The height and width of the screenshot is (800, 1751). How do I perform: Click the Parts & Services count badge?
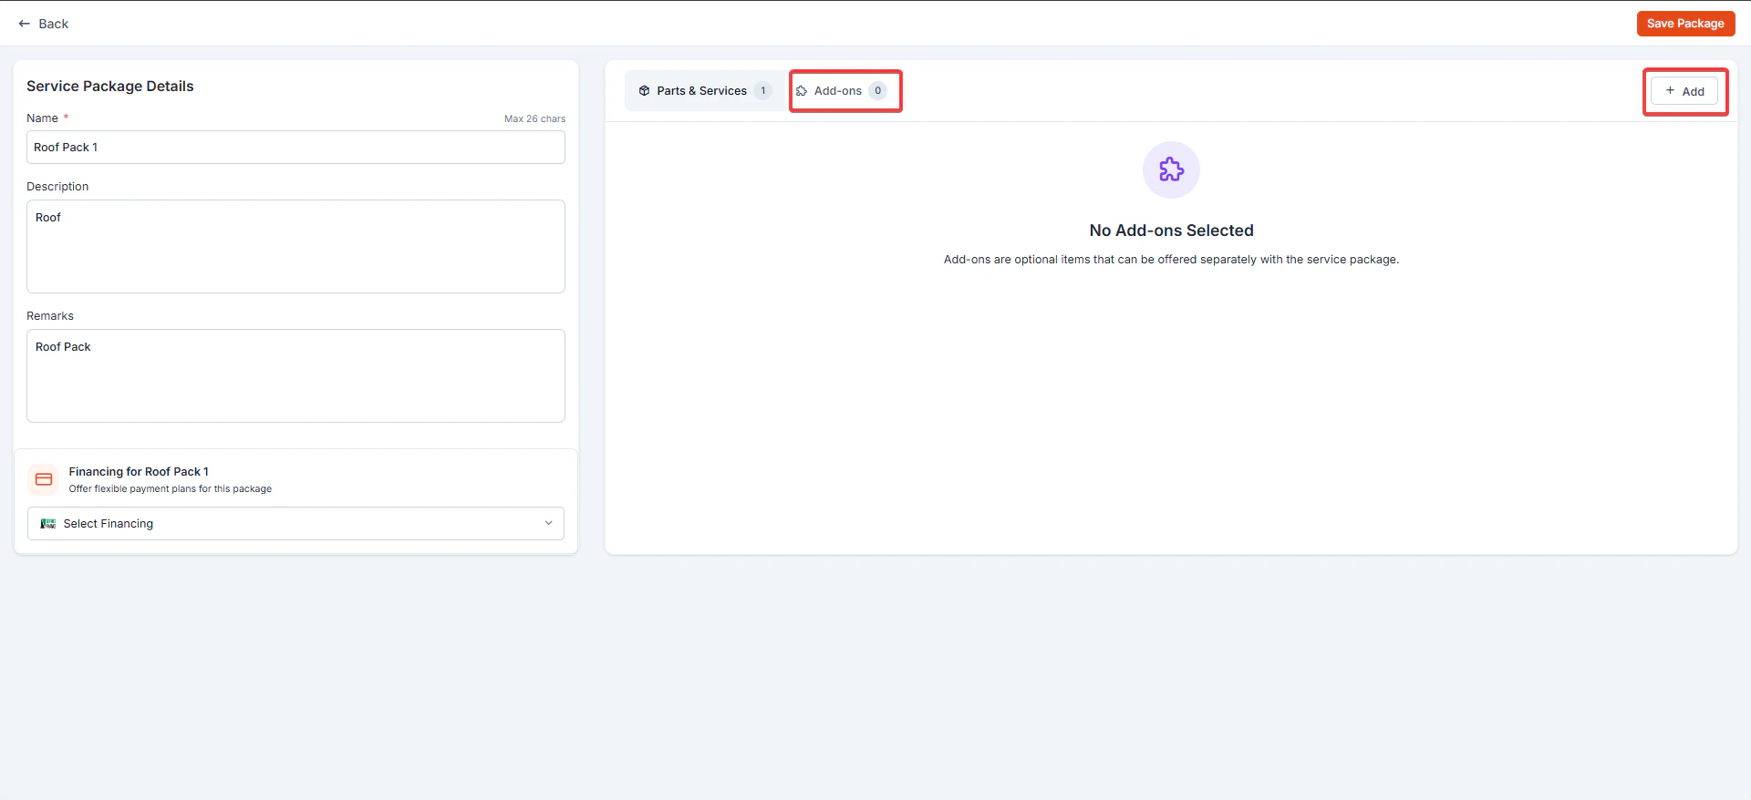click(762, 91)
